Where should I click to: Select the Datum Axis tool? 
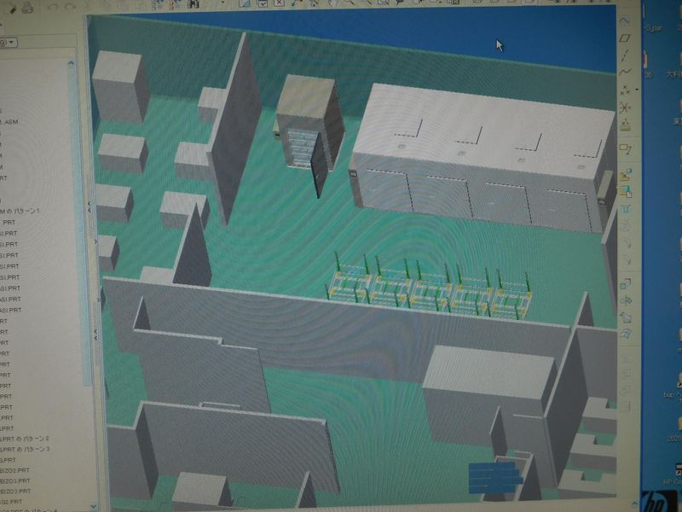pyautogui.click(x=625, y=55)
